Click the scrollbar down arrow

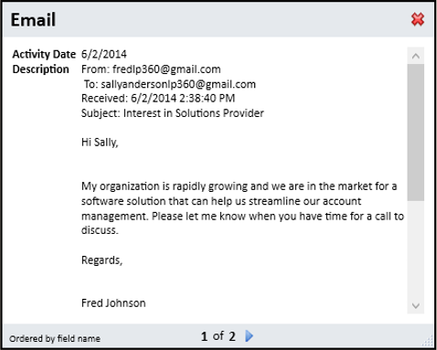pyautogui.click(x=416, y=305)
